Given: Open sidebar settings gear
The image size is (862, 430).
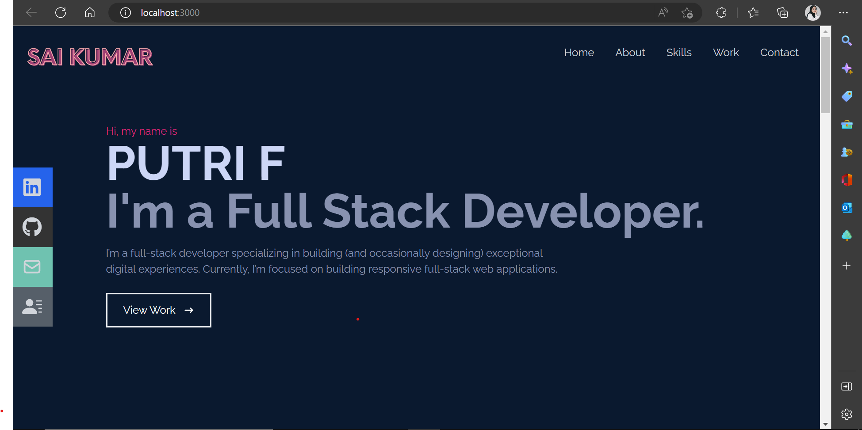Looking at the screenshot, I should pos(847,415).
